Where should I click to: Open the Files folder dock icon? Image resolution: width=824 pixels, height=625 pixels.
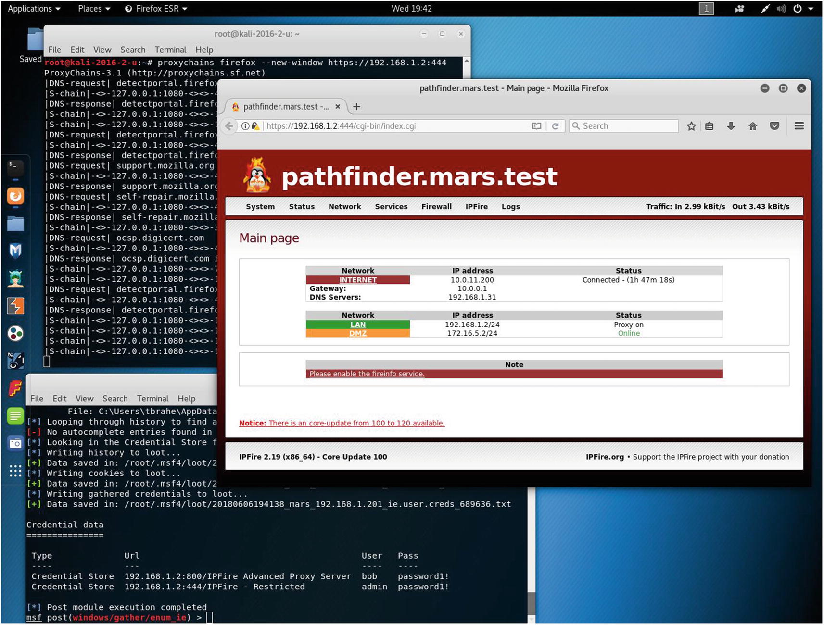pos(15,224)
